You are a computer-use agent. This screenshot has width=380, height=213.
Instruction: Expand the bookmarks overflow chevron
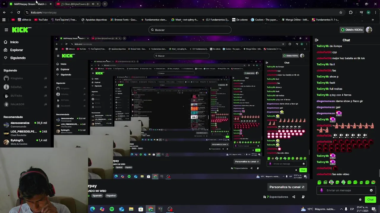pos(373,20)
